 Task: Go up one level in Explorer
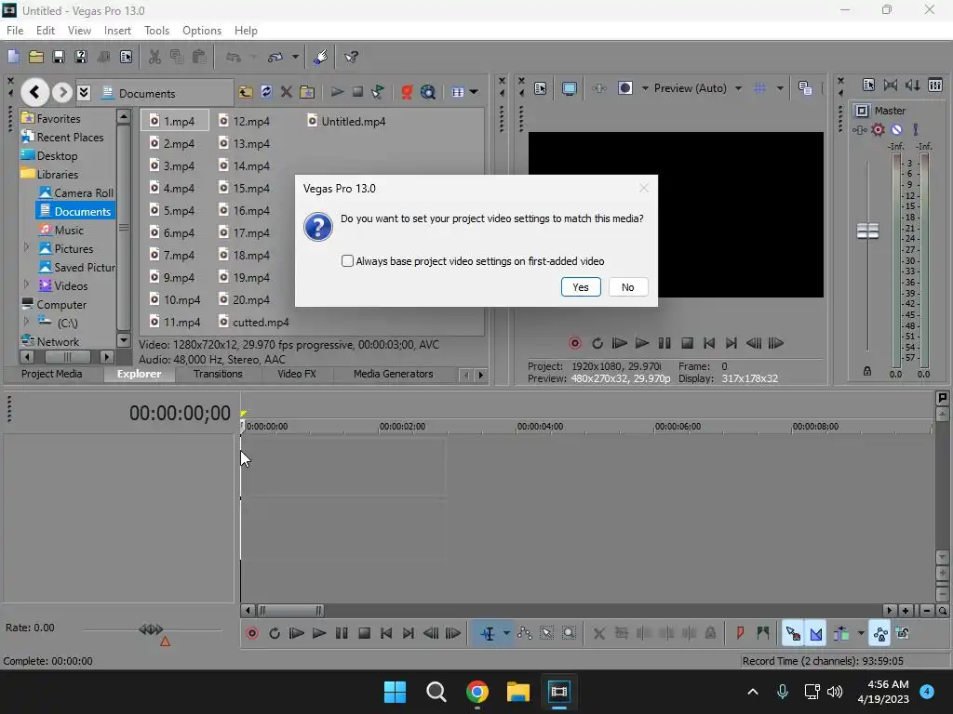245,92
